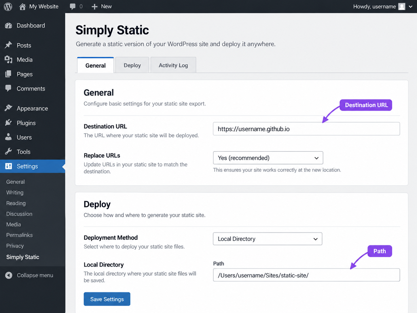Click the Settings sliders icon
The image size is (417, 313).
pos(9,166)
